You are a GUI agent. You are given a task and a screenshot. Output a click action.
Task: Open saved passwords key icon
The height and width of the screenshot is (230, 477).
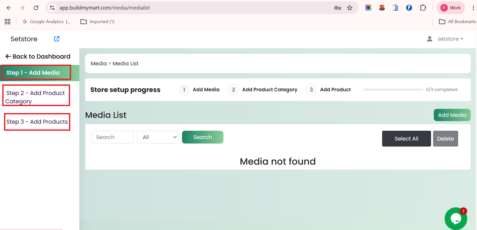tap(338, 8)
